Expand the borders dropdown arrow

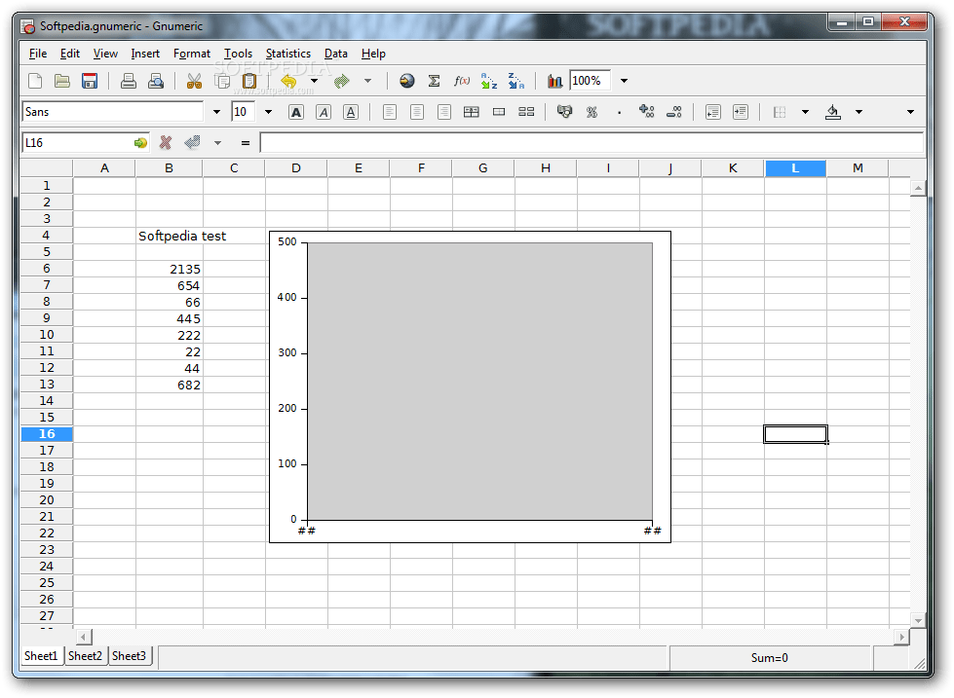805,112
